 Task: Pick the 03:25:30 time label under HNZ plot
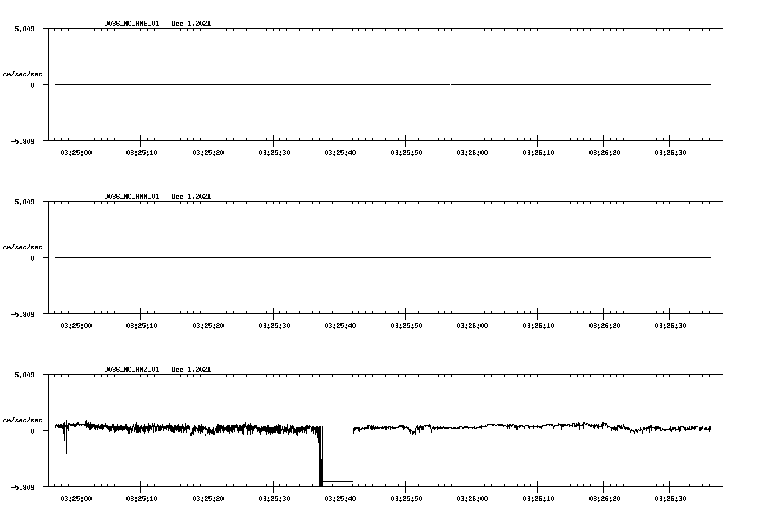(274, 498)
